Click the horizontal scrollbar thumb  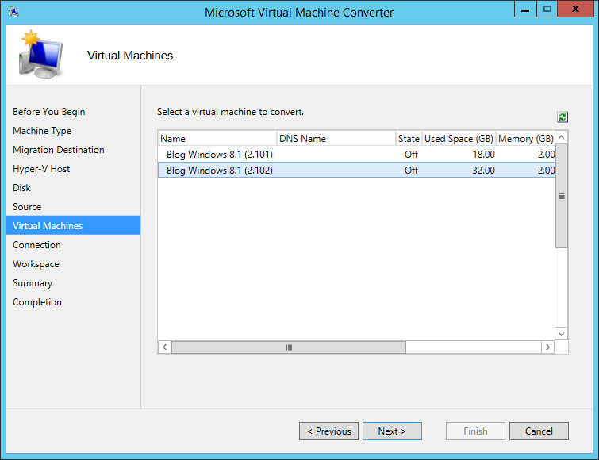pyautogui.click(x=289, y=347)
